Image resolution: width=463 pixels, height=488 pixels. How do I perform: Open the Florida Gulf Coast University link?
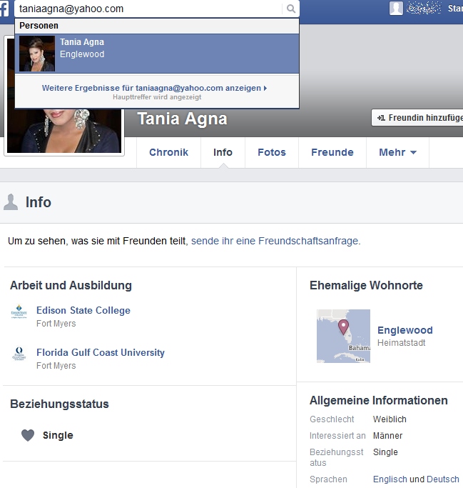(101, 352)
